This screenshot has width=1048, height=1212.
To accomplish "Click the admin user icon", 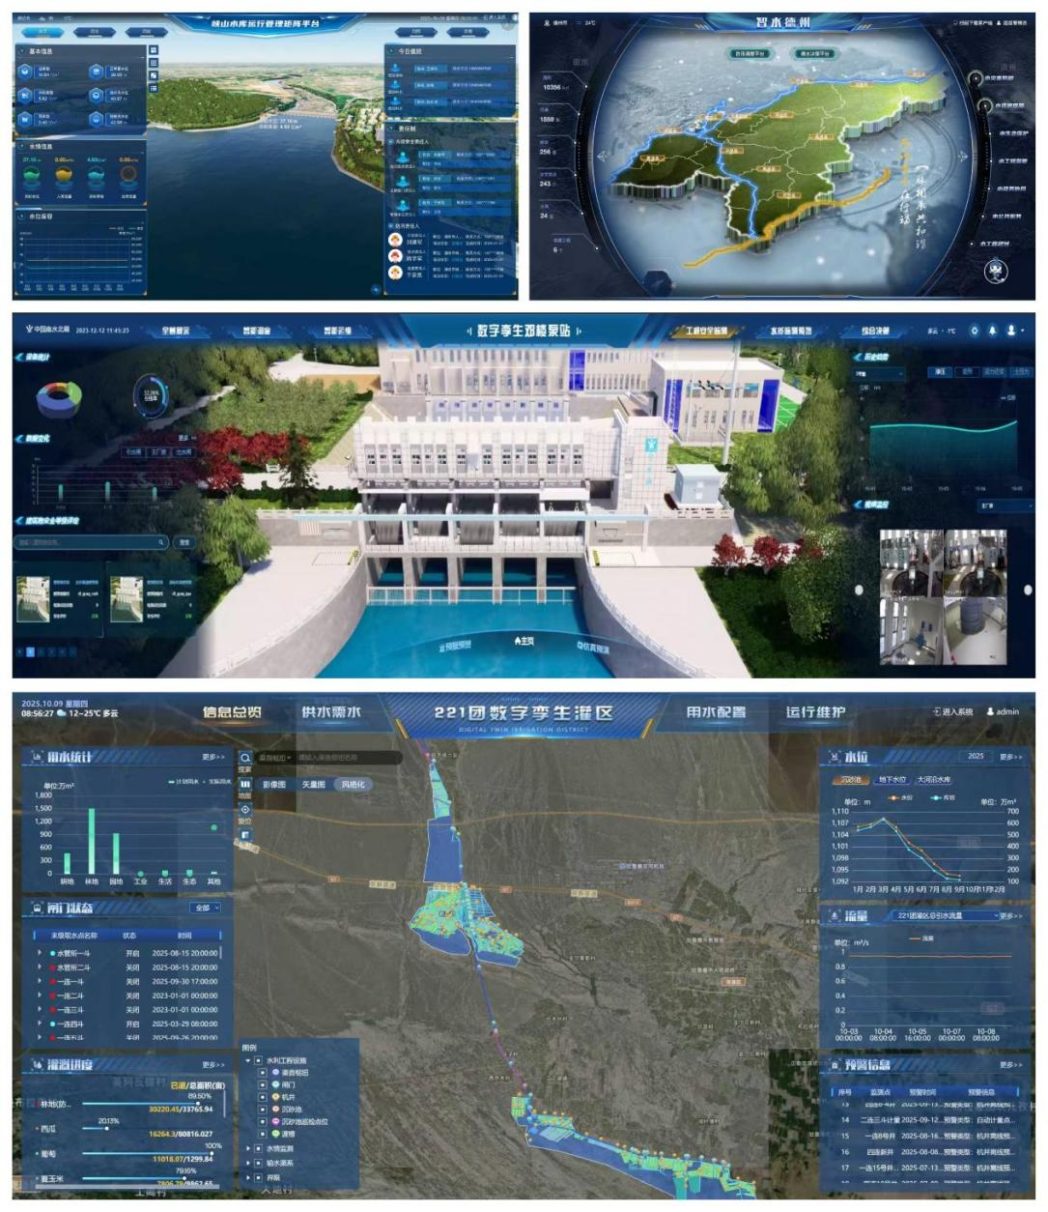I will coord(990,712).
